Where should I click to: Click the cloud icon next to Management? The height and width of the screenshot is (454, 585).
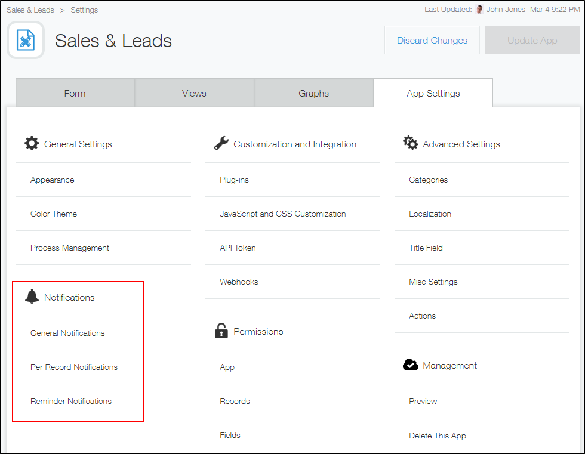tap(410, 365)
